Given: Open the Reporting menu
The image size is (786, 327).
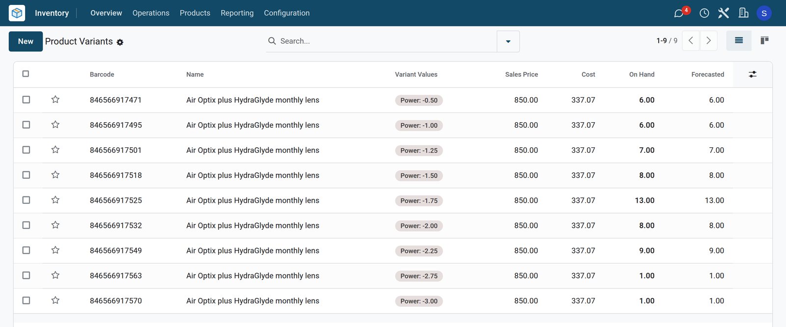Looking at the screenshot, I should pyautogui.click(x=237, y=13).
